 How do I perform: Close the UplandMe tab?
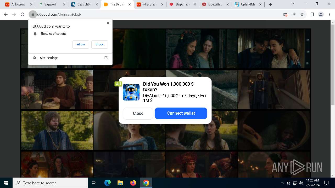(x=260, y=4)
